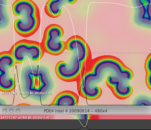Click the rainbow stripe in the lower strip window
The height and width of the screenshot is (130, 151).
click(x=87, y=117)
